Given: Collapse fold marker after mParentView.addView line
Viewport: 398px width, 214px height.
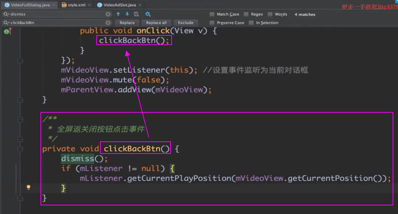Looking at the screenshot, I should point(20,100).
